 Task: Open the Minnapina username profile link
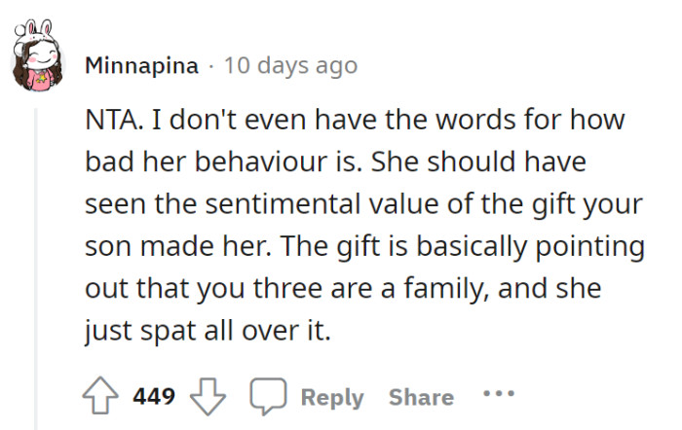140,66
